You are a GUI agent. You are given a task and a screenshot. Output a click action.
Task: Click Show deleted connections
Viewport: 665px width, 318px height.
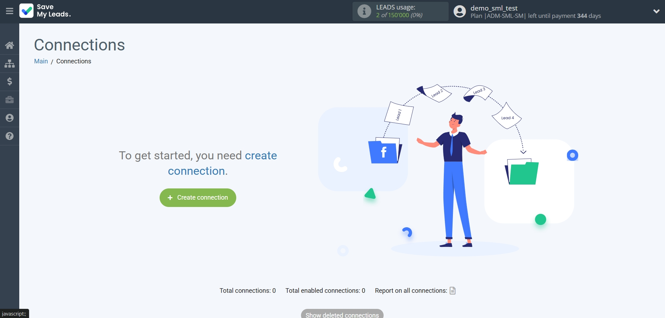point(342,314)
